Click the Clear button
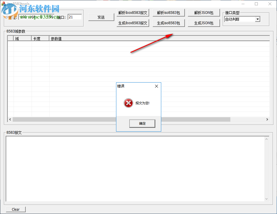The width and height of the screenshot is (277, 214). pos(16,209)
